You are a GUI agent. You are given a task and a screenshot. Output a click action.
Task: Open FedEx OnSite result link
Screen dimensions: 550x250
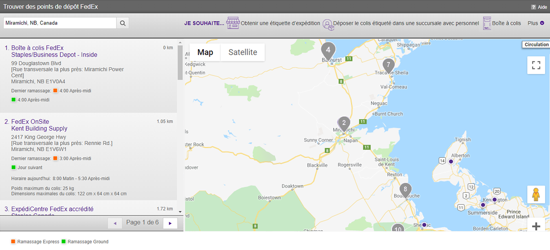pos(30,121)
